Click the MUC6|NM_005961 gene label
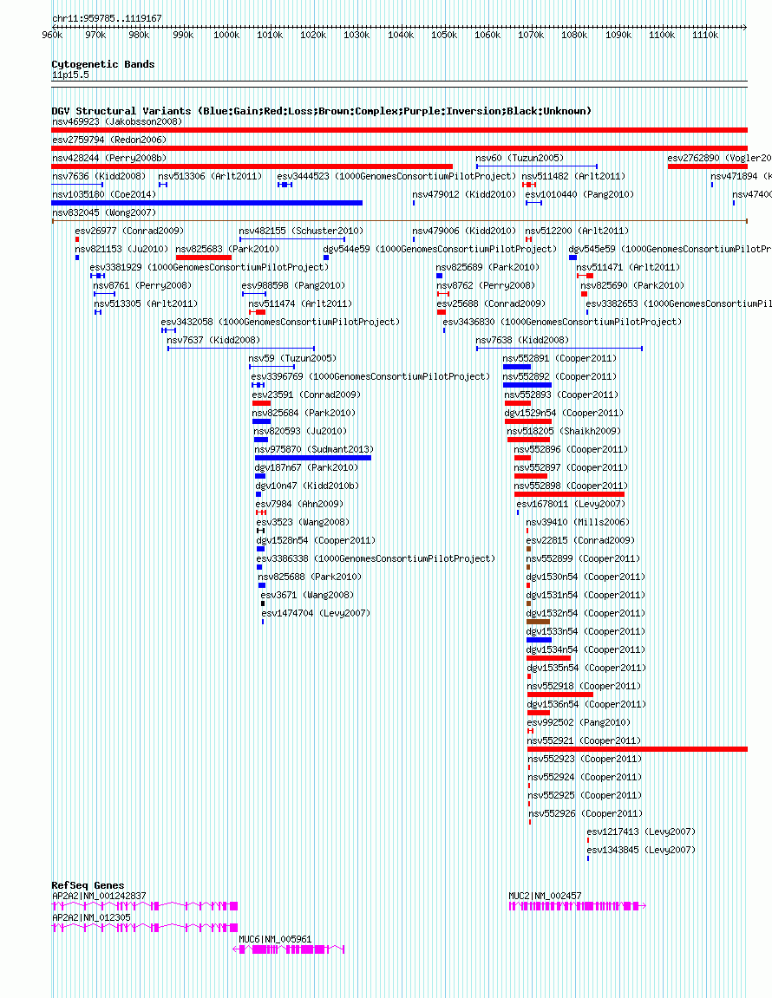Screen dimensions: 772x998 [275, 939]
